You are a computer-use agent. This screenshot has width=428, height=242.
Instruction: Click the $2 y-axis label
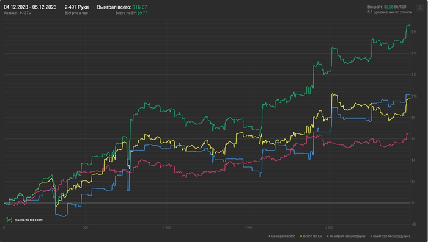click(413, 182)
